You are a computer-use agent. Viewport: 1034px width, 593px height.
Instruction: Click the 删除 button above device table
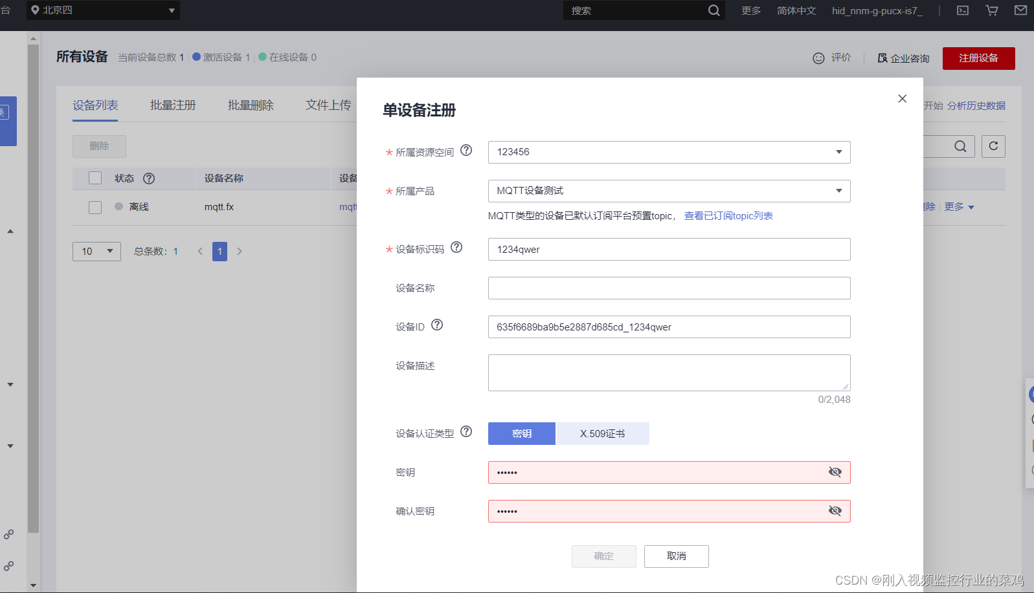(99, 146)
